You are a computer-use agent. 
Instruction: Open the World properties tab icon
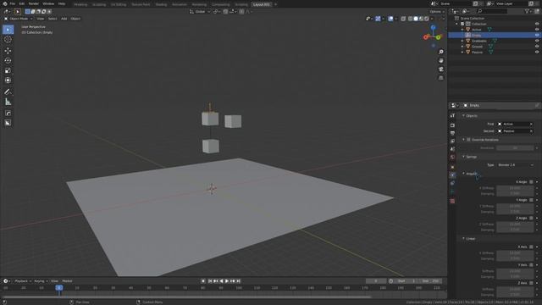point(452,158)
